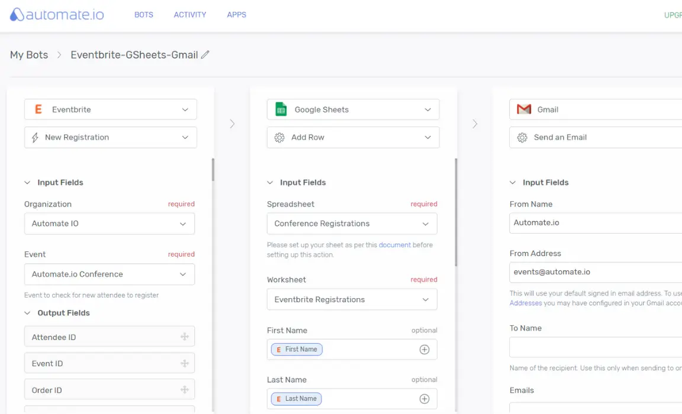The width and height of the screenshot is (682, 414).
Task: Open the Organization Automate IO dropdown
Action: tap(110, 224)
